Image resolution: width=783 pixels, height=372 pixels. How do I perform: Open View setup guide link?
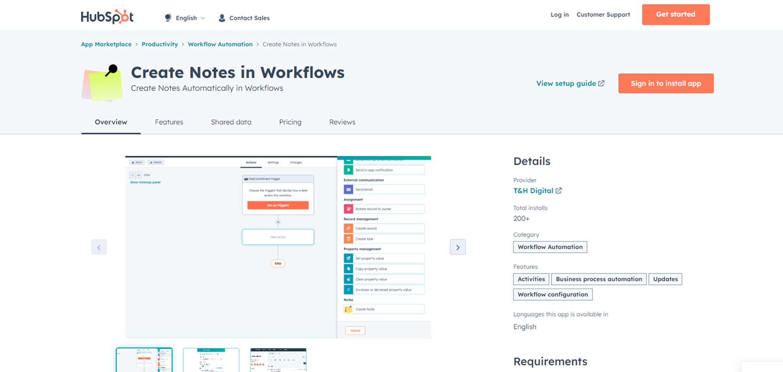coord(566,83)
